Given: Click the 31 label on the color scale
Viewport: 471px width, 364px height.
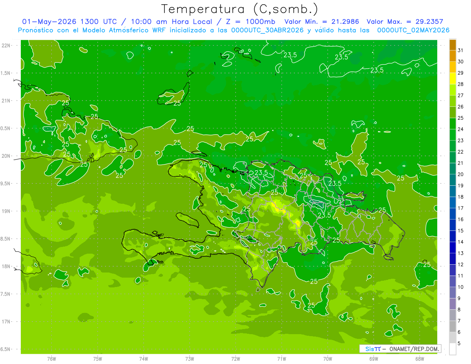Looking at the screenshot, I should click(x=460, y=51).
